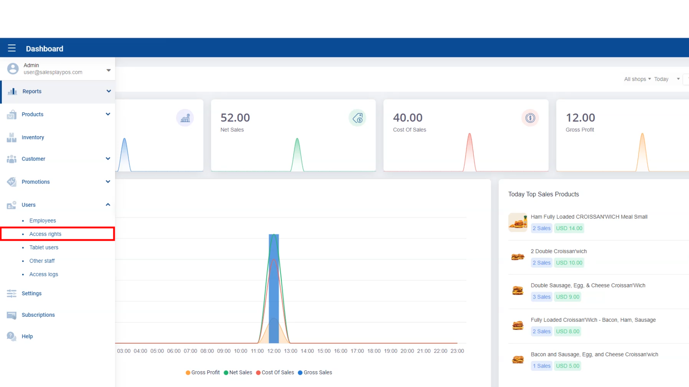Click the gross sales chart icon
The width and height of the screenshot is (689, 387).
click(x=185, y=118)
